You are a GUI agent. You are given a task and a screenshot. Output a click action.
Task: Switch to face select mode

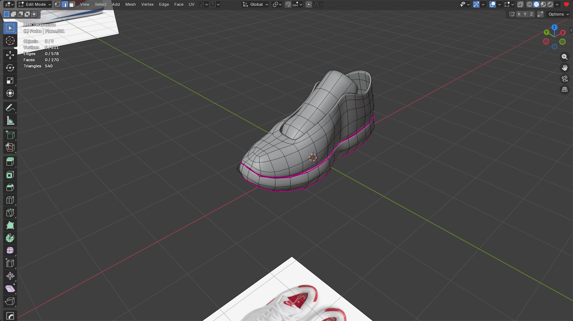pyautogui.click(x=72, y=4)
